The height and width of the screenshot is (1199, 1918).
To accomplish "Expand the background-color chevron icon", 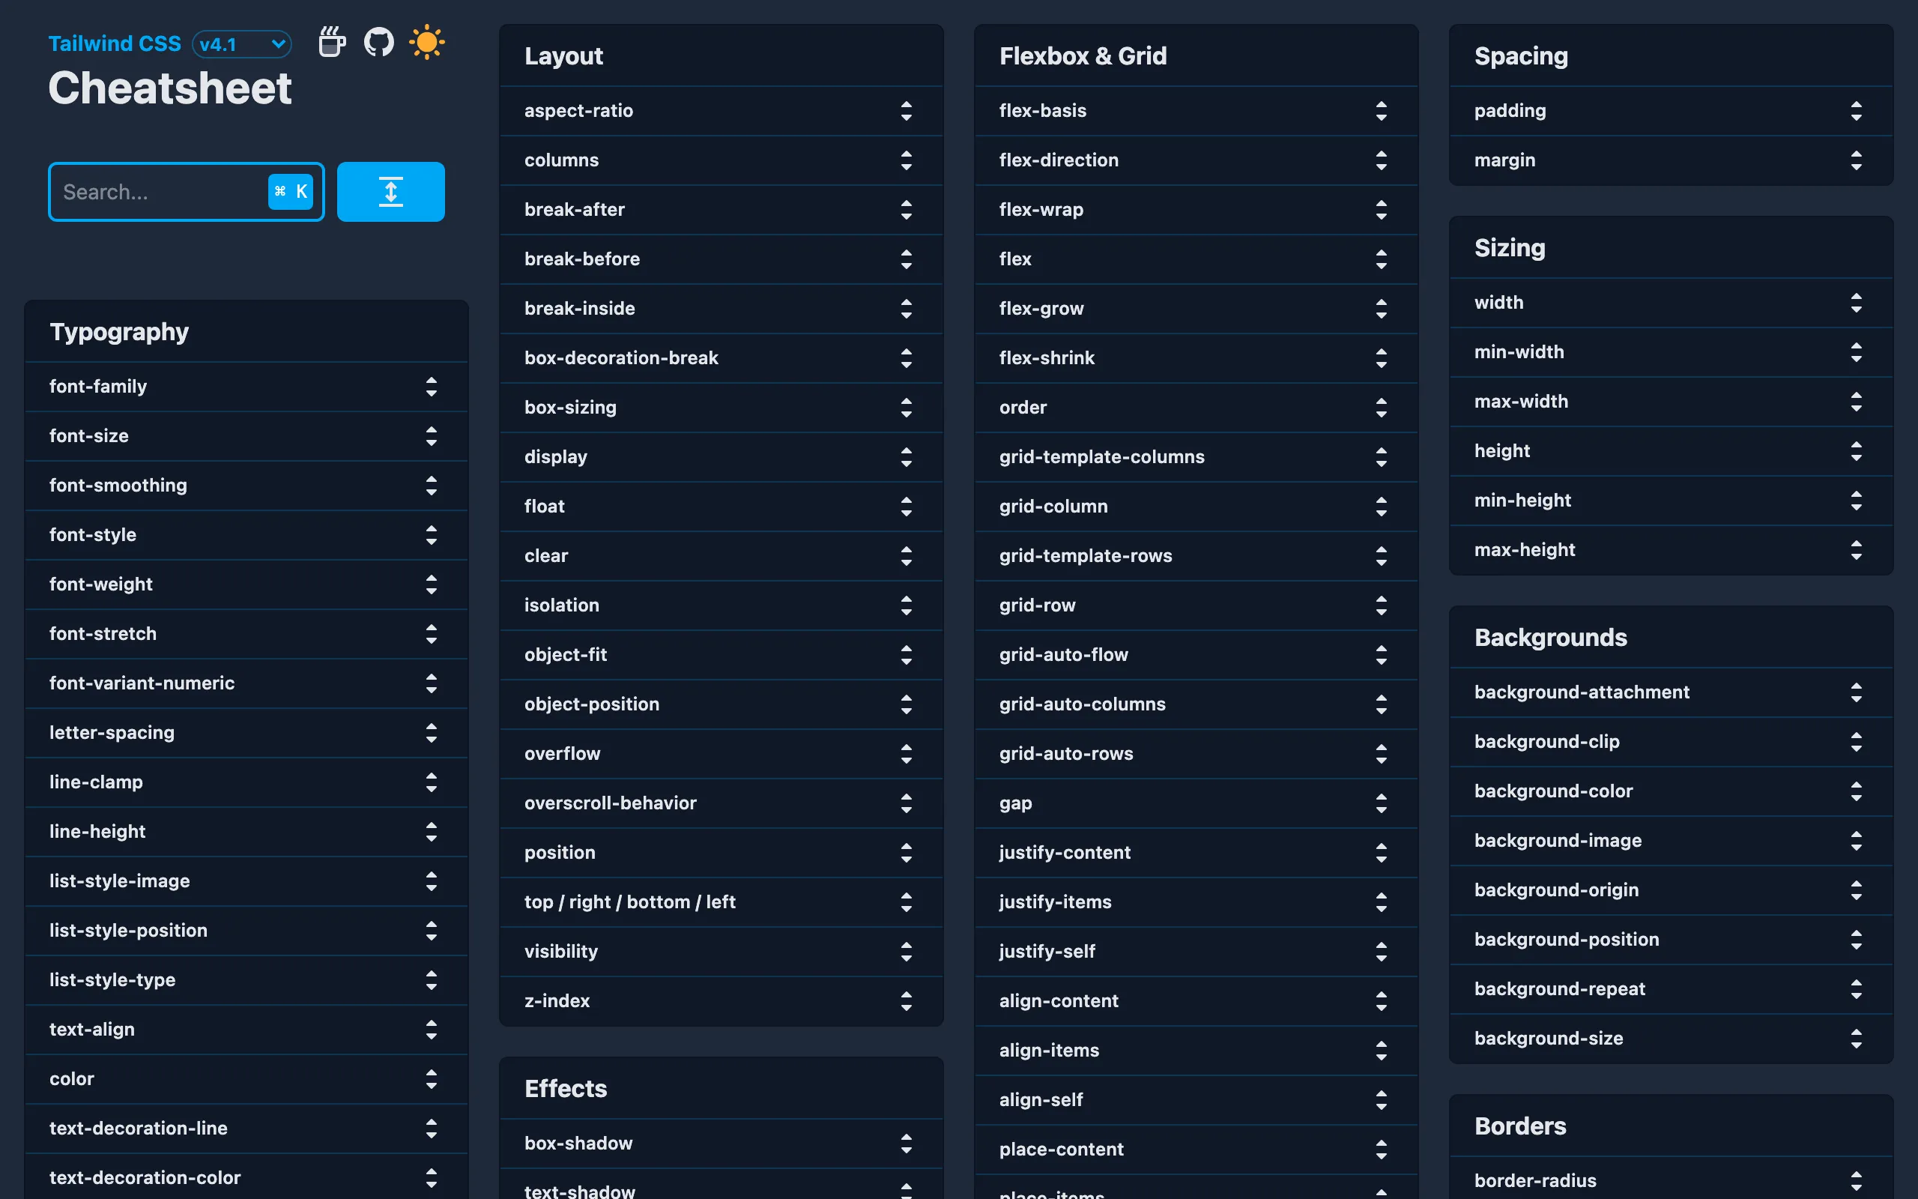I will point(1856,791).
